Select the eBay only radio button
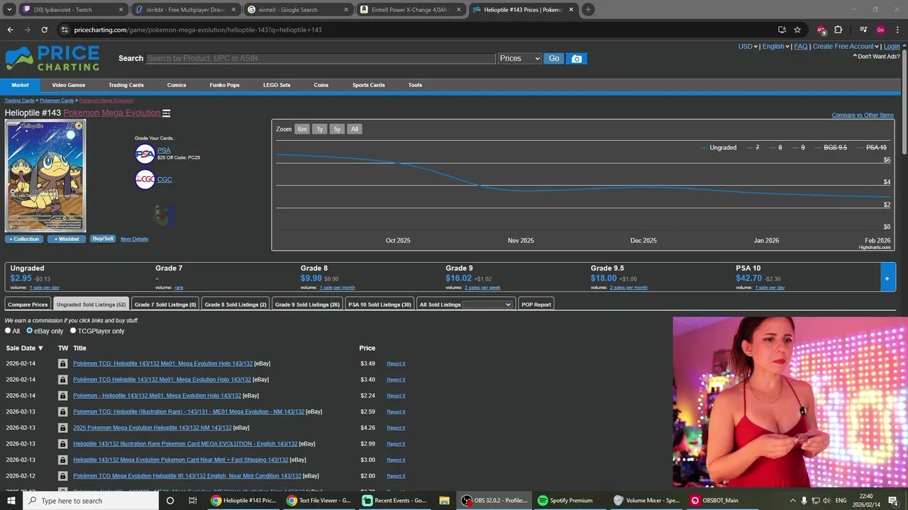 point(30,331)
